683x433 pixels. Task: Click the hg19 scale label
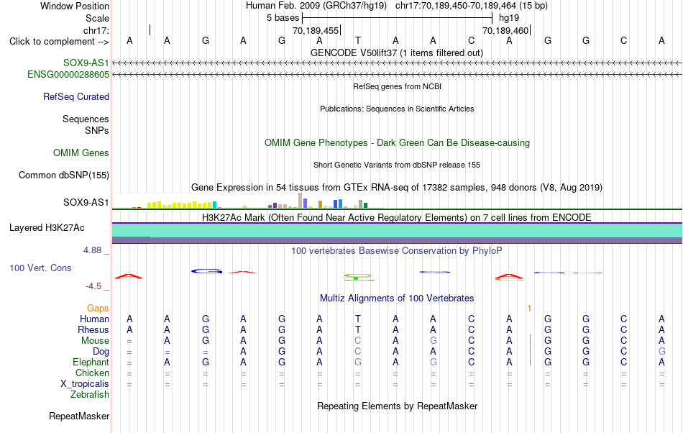pos(509,18)
